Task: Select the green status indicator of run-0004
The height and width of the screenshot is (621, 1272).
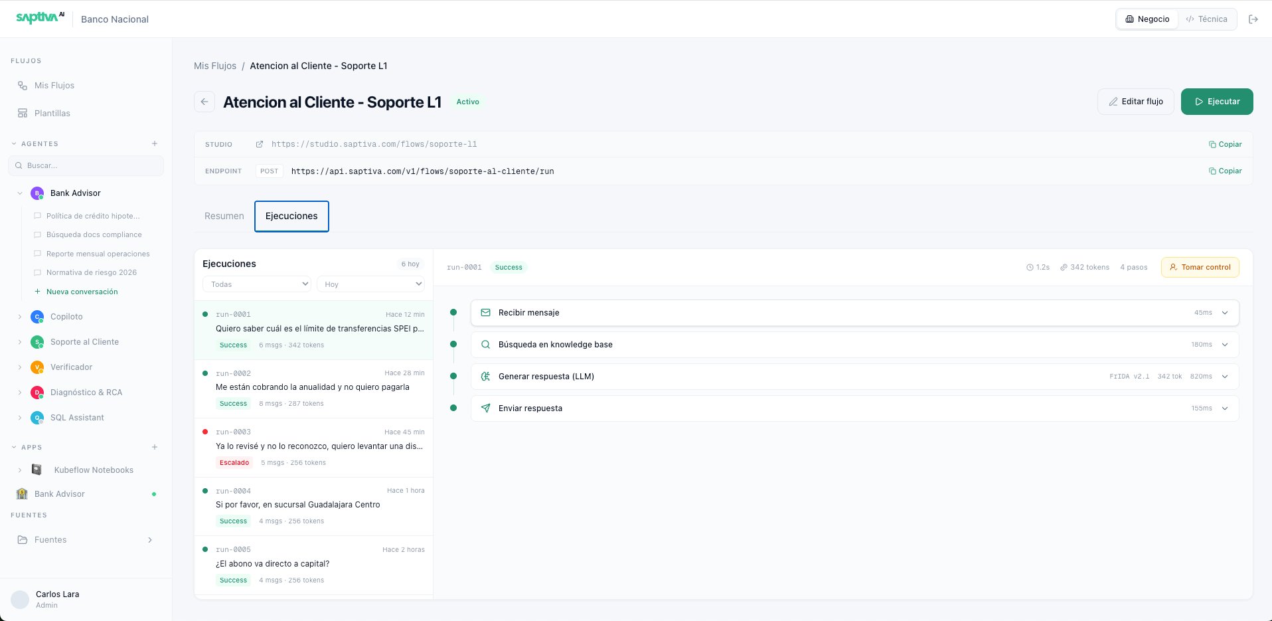Action: [204, 490]
